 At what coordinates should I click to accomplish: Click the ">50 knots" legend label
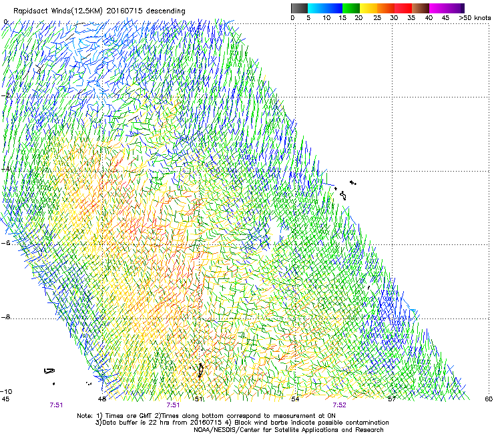point(475,18)
